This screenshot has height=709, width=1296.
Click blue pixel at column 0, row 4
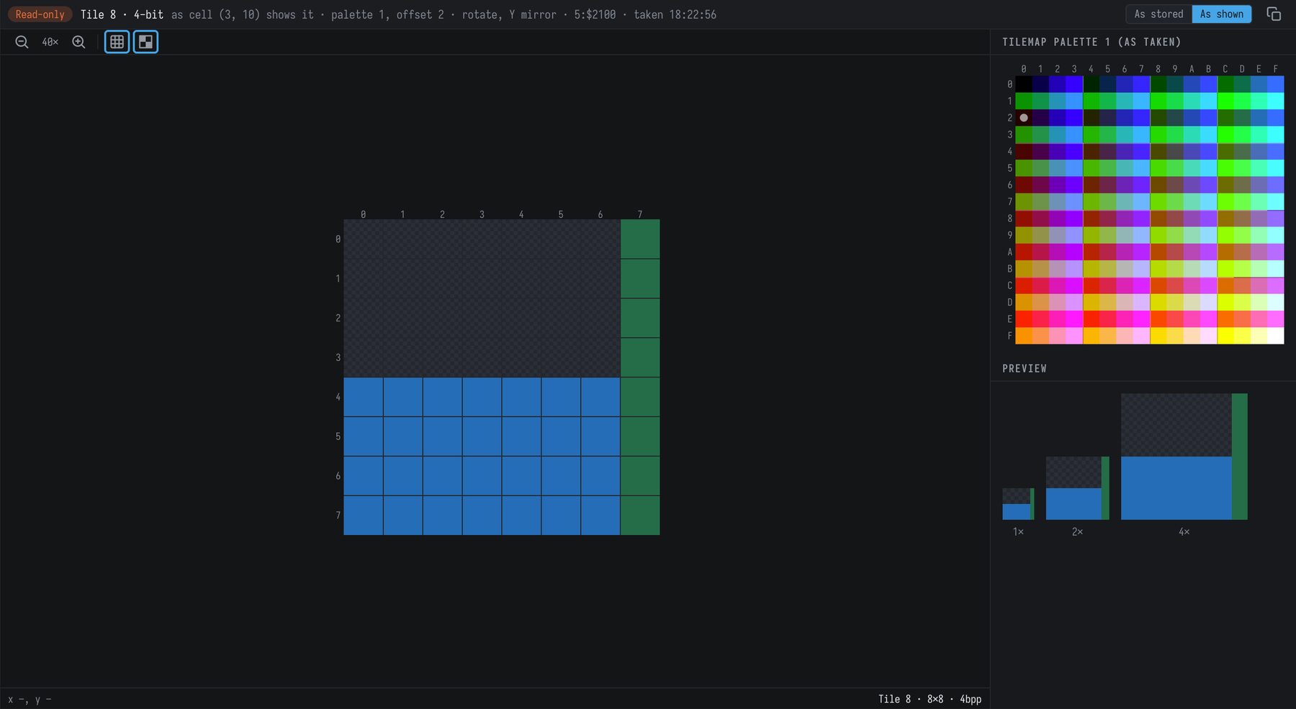tap(363, 397)
